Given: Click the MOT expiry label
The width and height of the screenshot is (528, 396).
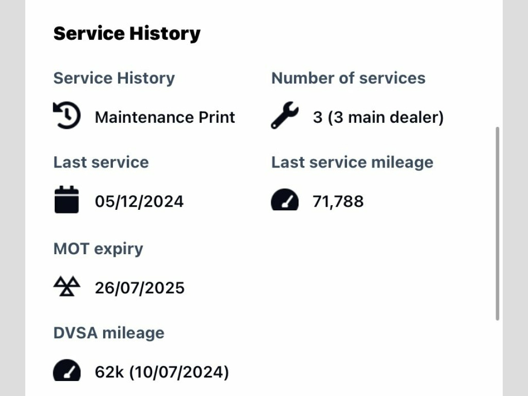Looking at the screenshot, I should tap(98, 249).
